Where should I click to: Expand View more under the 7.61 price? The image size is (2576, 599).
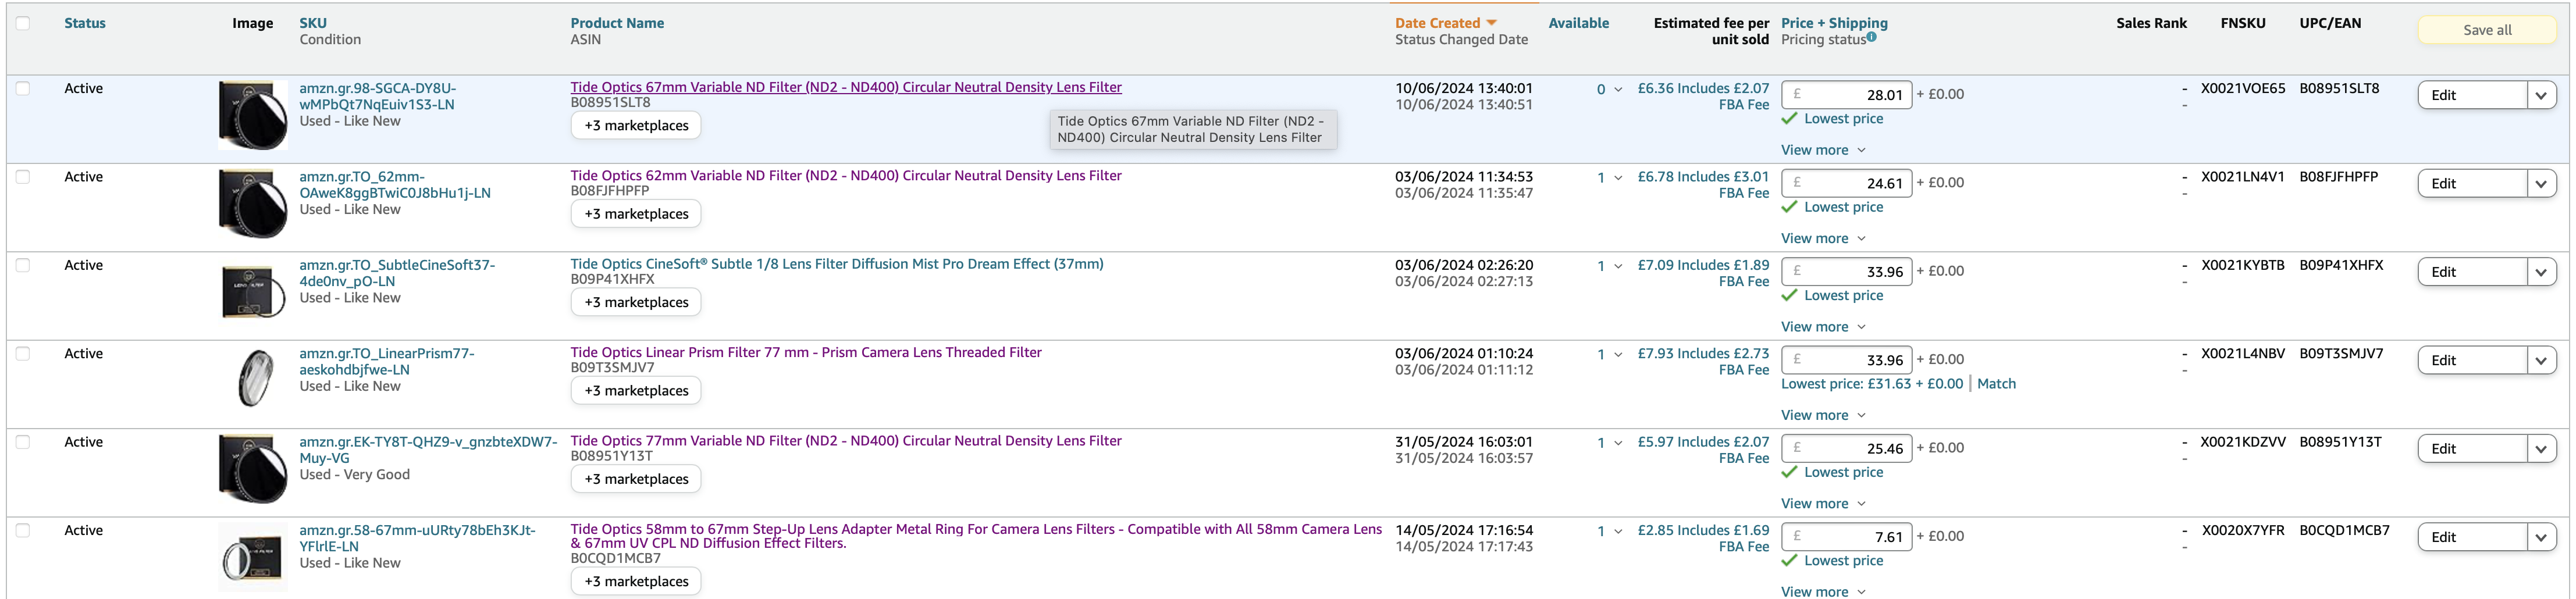click(1823, 591)
